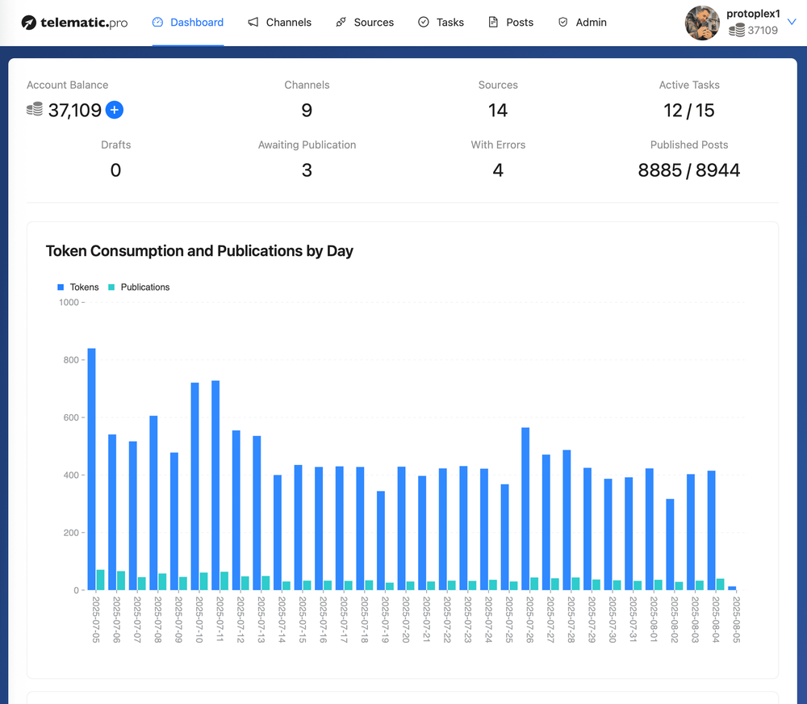Screen dimensions: 807x704
Task: Click the Published Posts label
Action: [x=689, y=145]
